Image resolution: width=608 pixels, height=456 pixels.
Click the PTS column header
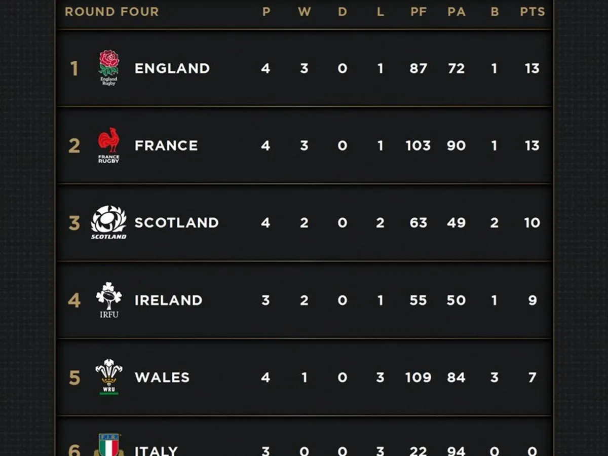click(x=532, y=12)
